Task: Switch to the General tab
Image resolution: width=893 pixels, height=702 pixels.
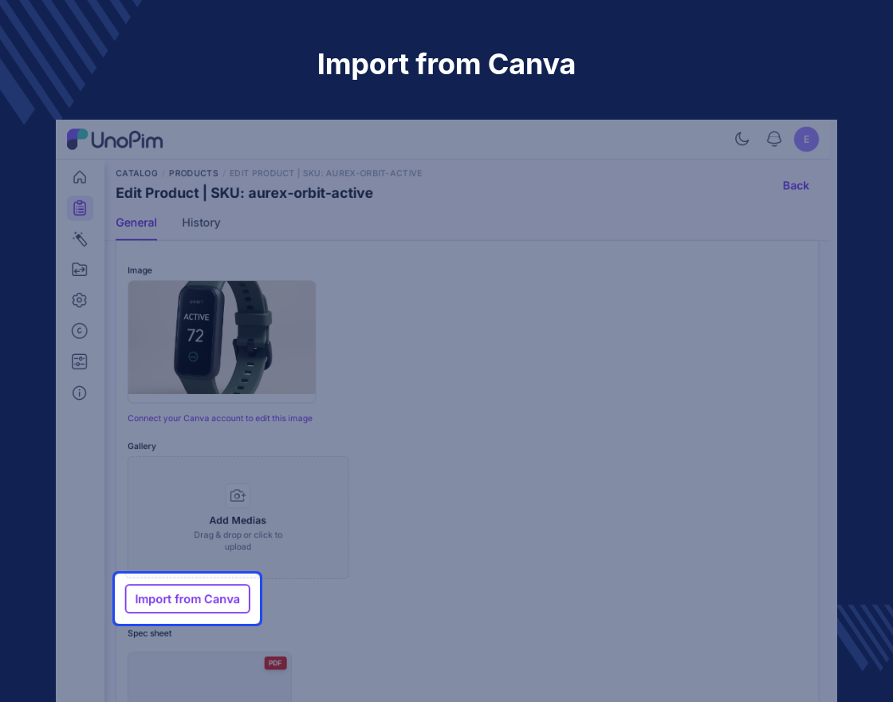Action: tap(136, 223)
